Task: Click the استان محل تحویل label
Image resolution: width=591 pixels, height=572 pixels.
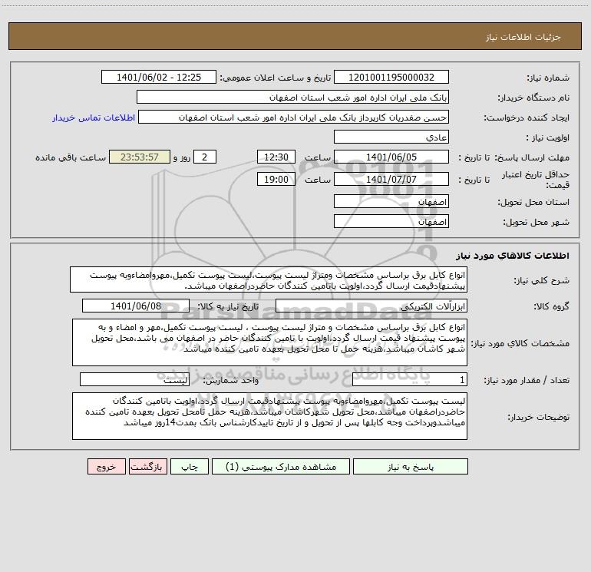Action: 533,203
